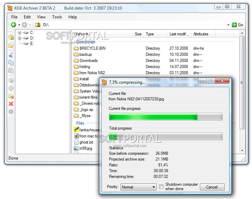The image size is (252, 199).
Task: Sort by the Last modif... column header
Action: (179, 34)
